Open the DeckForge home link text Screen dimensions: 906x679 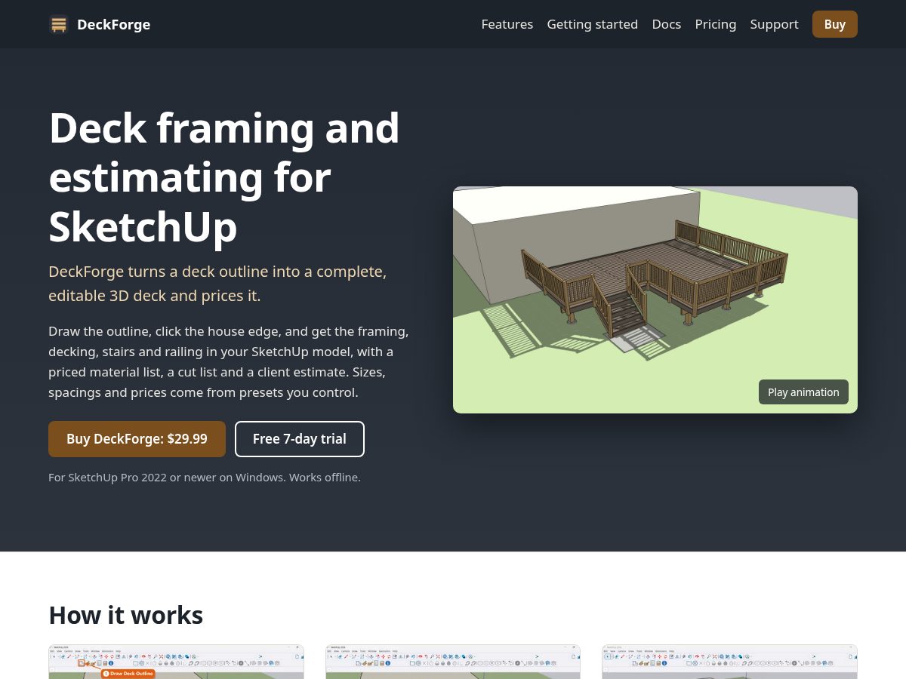tap(113, 24)
